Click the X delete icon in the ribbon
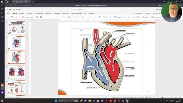Screen dimensions: 183x103 [19, 17]
